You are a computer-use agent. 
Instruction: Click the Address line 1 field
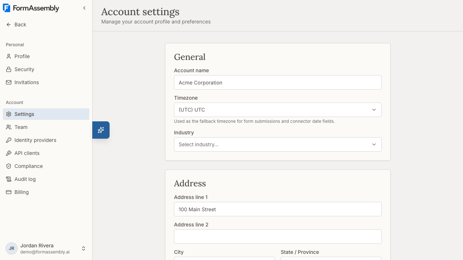[x=278, y=209]
